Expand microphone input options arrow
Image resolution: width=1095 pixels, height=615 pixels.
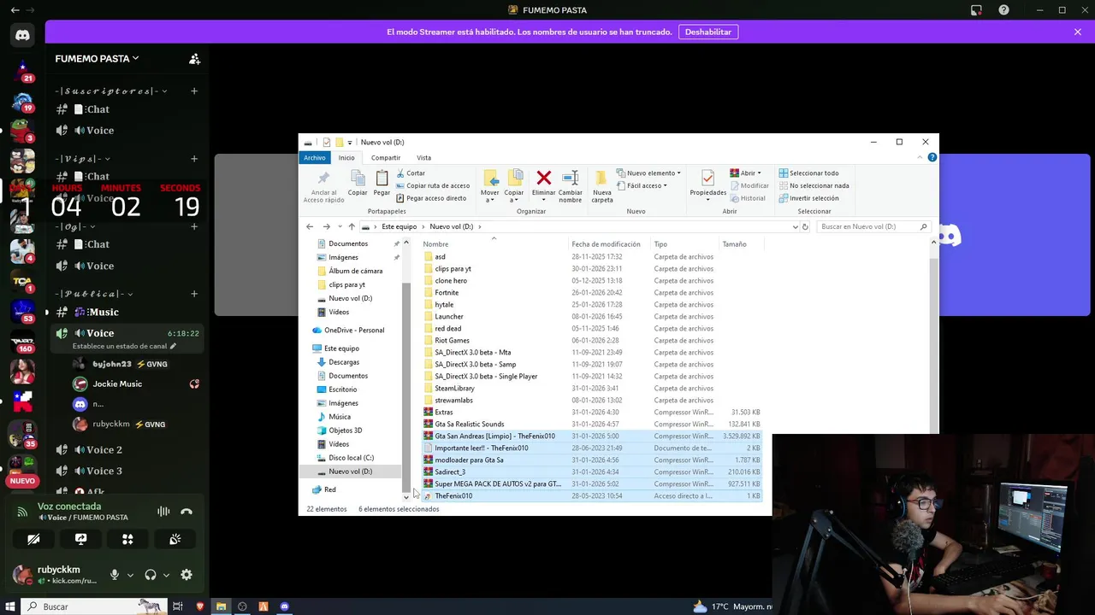pos(130,575)
